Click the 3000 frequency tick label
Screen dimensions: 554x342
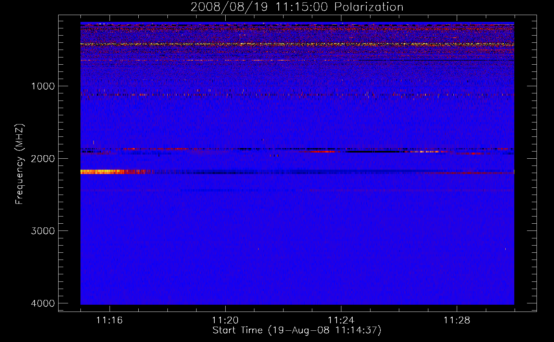pyautogui.click(x=43, y=231)
